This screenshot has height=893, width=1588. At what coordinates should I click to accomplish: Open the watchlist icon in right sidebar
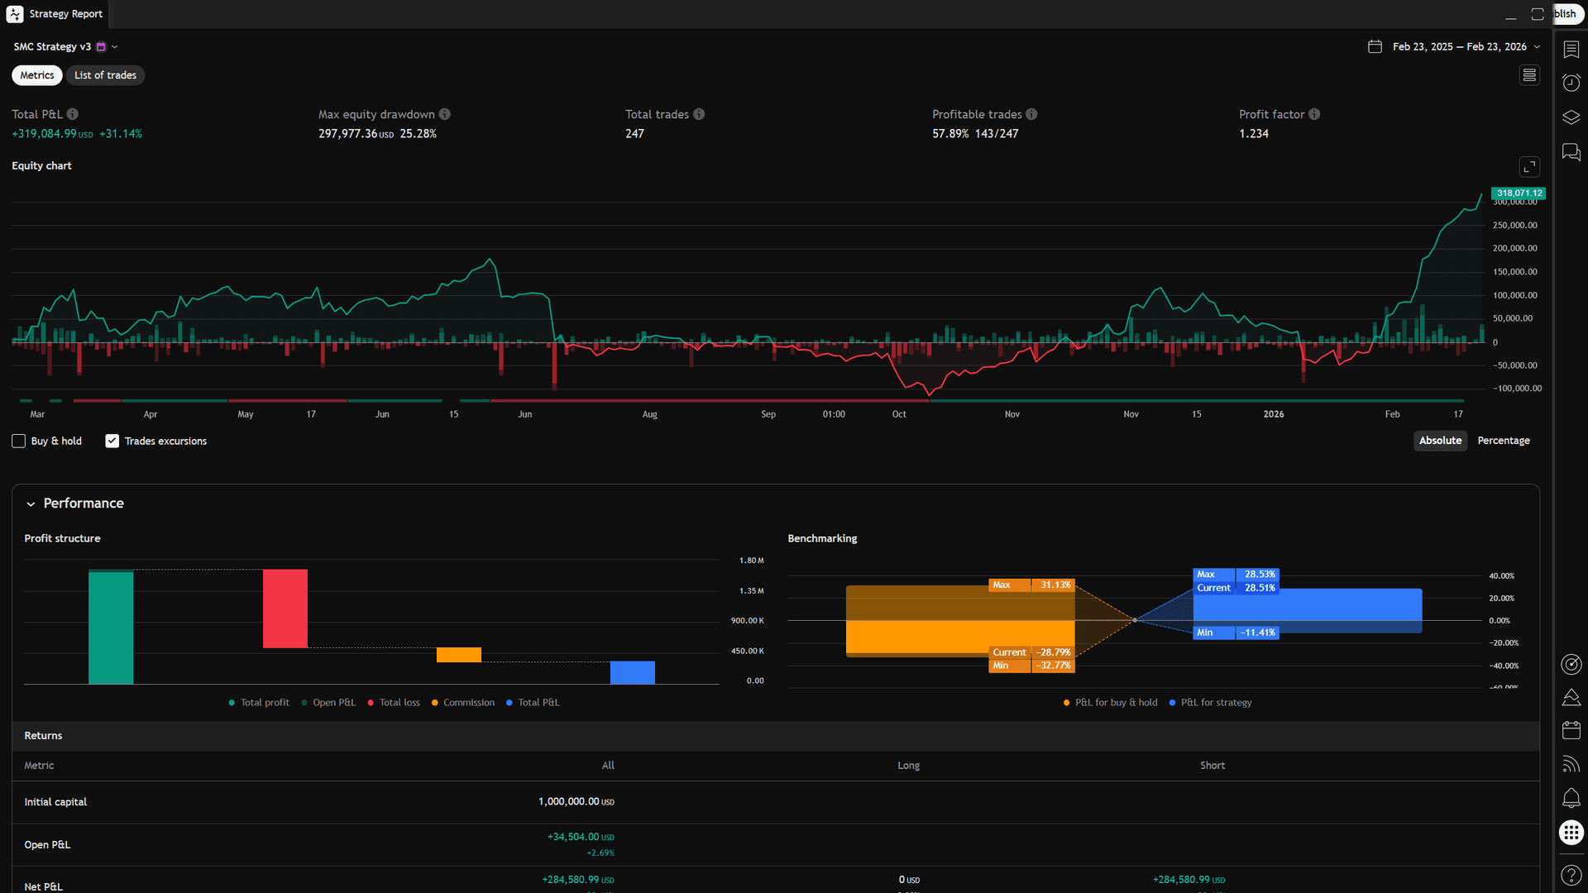pos(1571,49)
